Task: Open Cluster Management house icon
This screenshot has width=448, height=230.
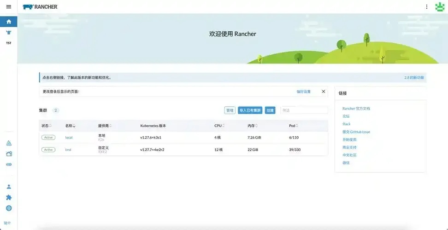Action: 9,154
